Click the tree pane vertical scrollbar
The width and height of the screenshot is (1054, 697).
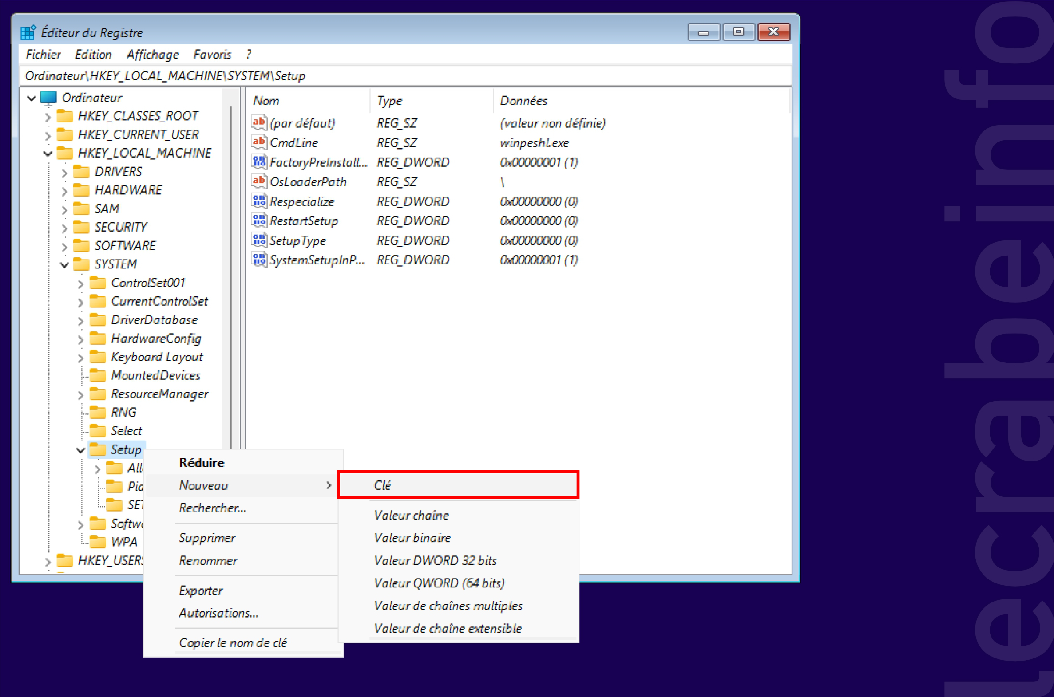click(x=230, y=276)
